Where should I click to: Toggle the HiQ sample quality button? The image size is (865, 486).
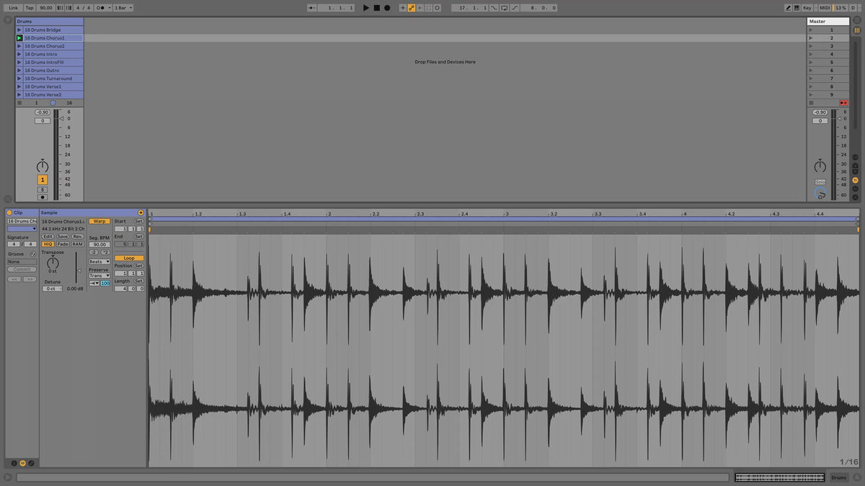pyautogui.click(x=48, y=244)
